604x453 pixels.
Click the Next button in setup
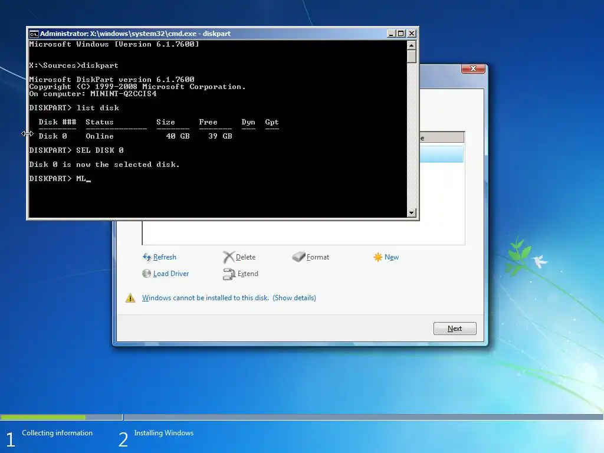point(455,329)
